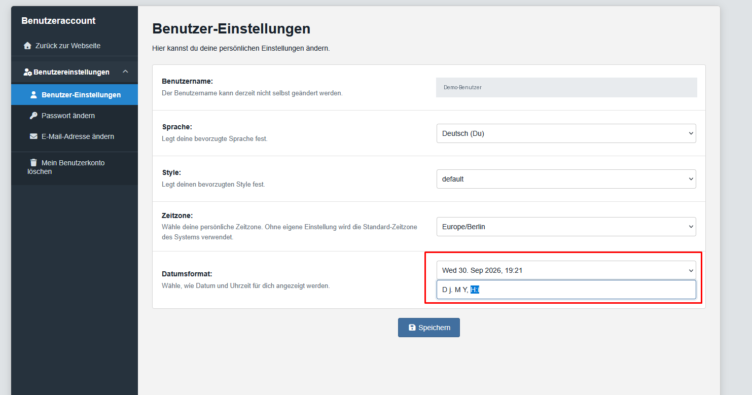
Task: Click the key icon beside Passwort ändern
Action: pos(33,116)
